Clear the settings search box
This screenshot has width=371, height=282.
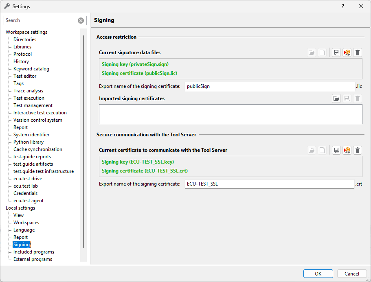pyautogui.click(x=81, y=21)
